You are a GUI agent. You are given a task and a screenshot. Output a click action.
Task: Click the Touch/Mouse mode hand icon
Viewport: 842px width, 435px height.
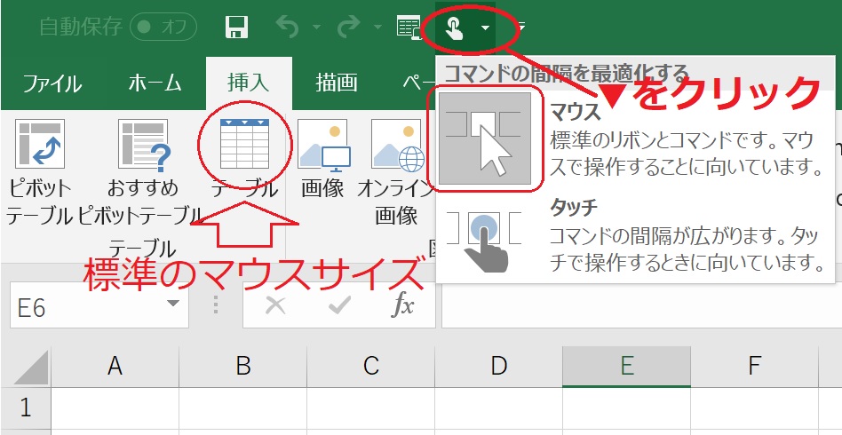[454, 27]
